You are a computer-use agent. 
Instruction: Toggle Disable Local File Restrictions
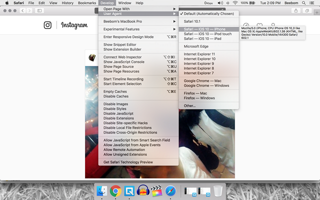(x=138, y=128)
